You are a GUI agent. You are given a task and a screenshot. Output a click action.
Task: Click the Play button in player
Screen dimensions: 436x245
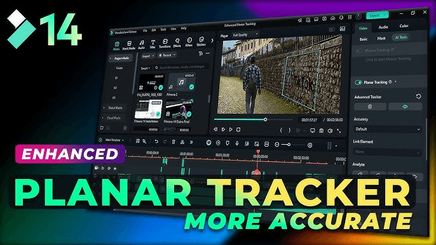click(231, 129)
